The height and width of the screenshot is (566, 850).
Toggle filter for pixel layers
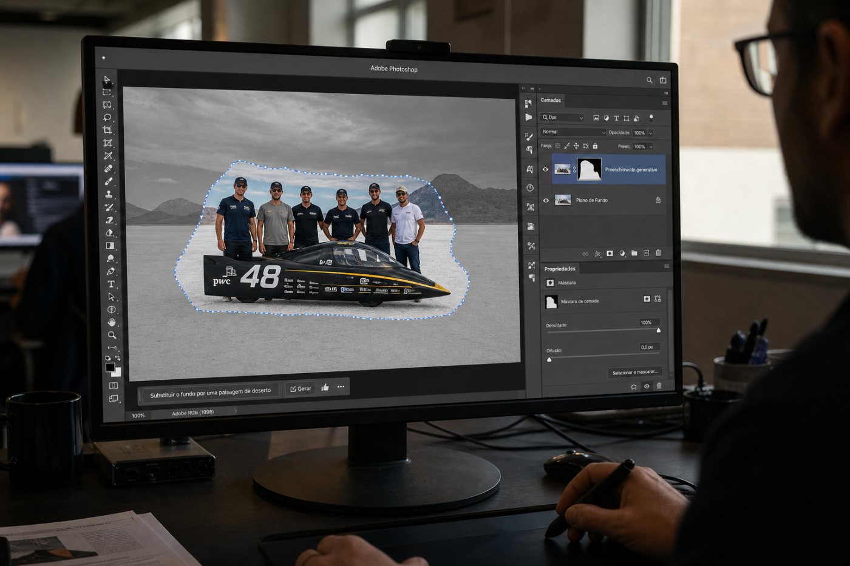pos(596,118)
